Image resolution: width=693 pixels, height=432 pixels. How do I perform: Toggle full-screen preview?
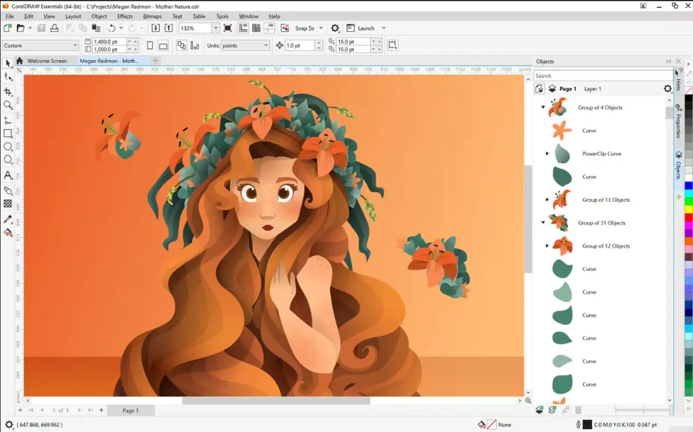pos(227,28)
